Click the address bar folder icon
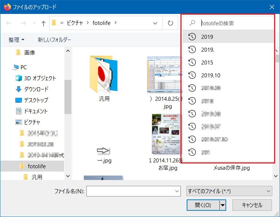280x217 pixels. tap(54, 23)
